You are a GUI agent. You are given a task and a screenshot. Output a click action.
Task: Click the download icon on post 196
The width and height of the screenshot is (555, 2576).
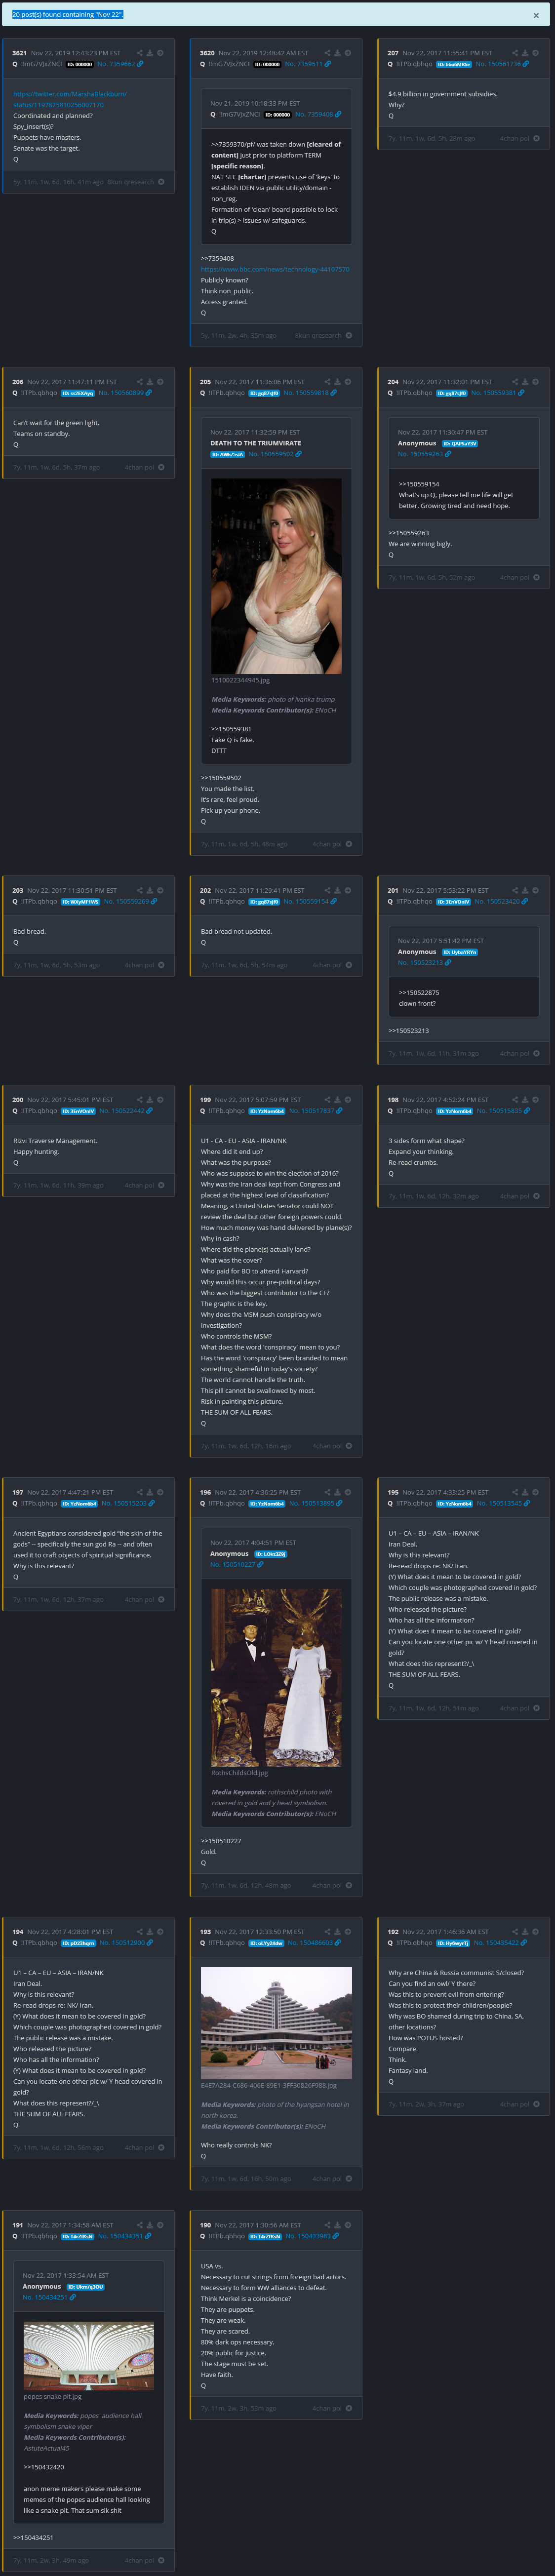pos(337,1492)
